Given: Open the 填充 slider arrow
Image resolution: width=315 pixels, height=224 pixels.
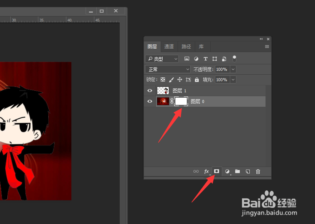Looking at the screenshot, I should (x=233, y=80).
